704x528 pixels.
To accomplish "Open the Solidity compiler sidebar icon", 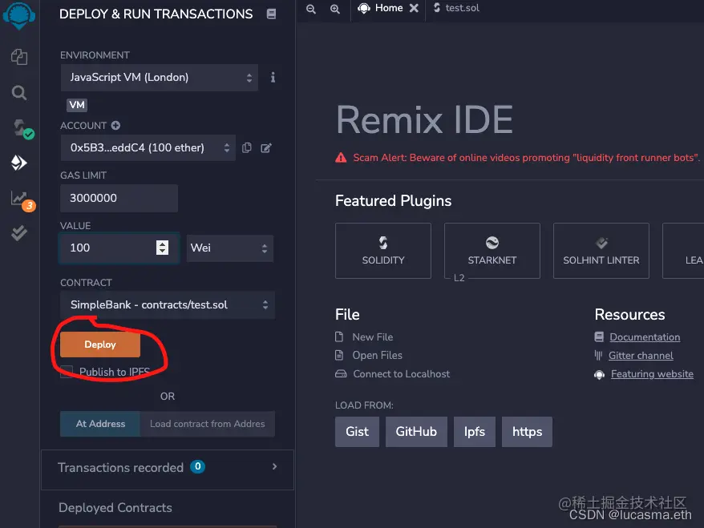I will (22, 129).
